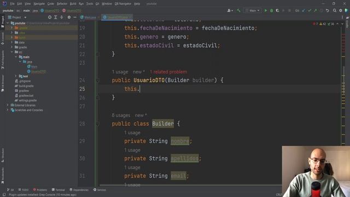350x197 pixels.
Task: Open the DB Browser side stripe button
Action: [x=3, y=83]
